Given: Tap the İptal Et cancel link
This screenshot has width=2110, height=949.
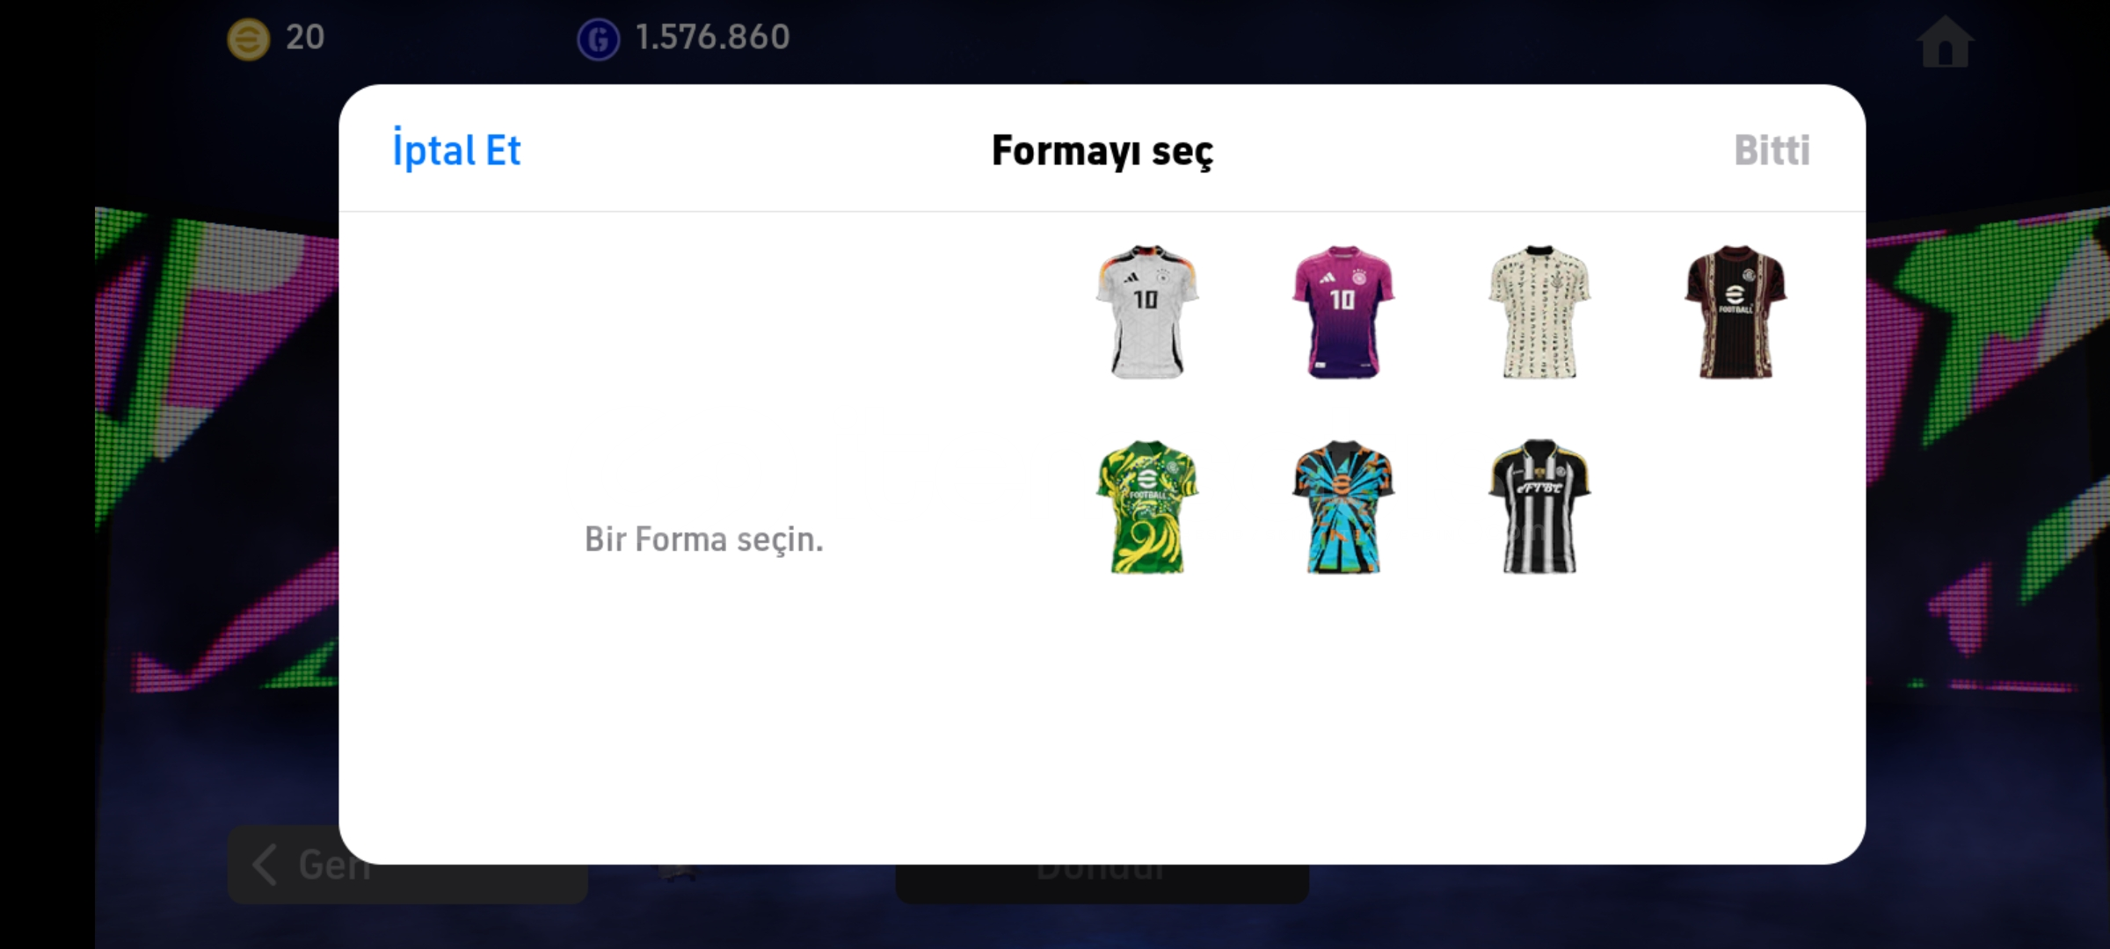Looking at the screenshot, I should pos(456,150).
